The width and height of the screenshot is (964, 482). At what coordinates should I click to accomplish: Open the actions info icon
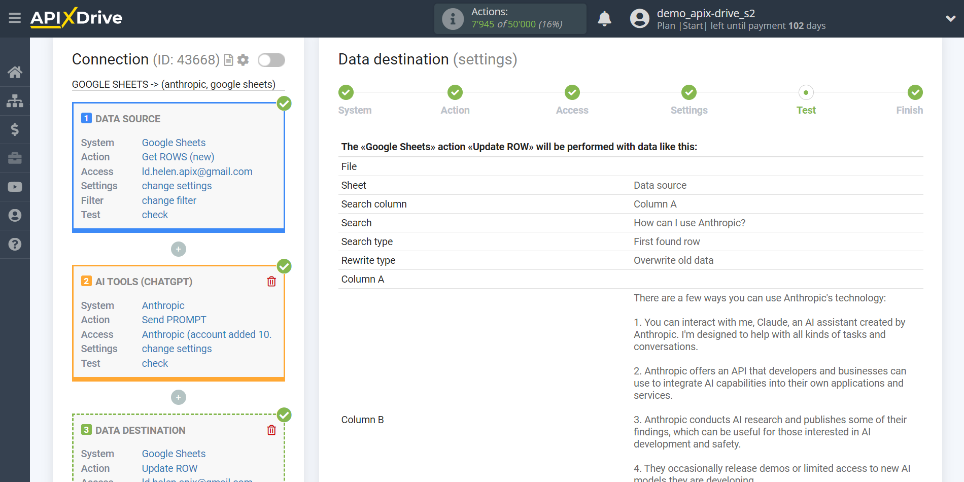pyautogui.click(x=453, y=19)
